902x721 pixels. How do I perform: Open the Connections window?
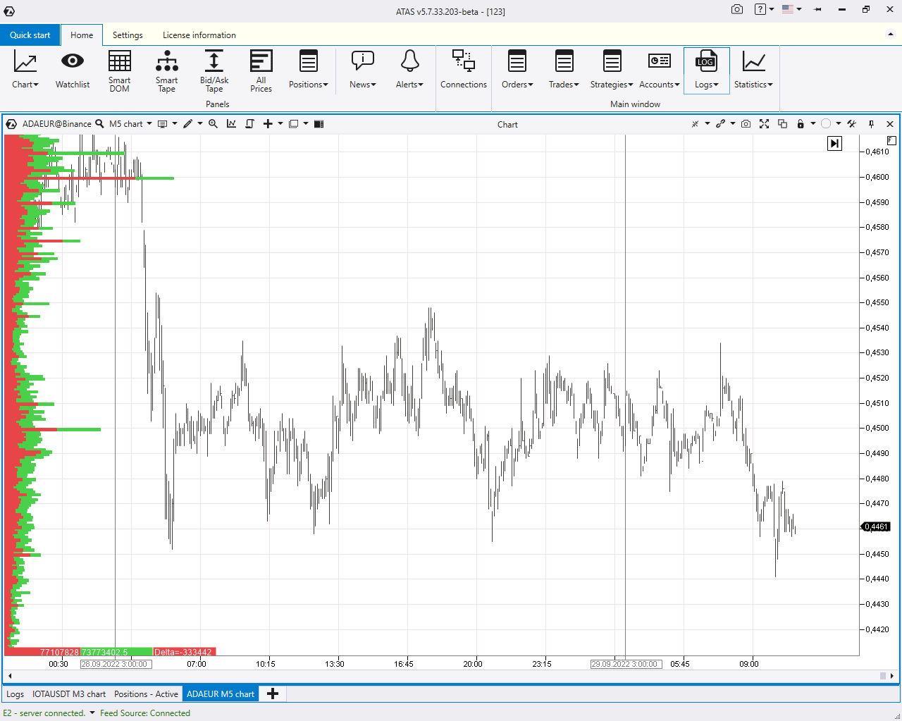tap(463, 70)
